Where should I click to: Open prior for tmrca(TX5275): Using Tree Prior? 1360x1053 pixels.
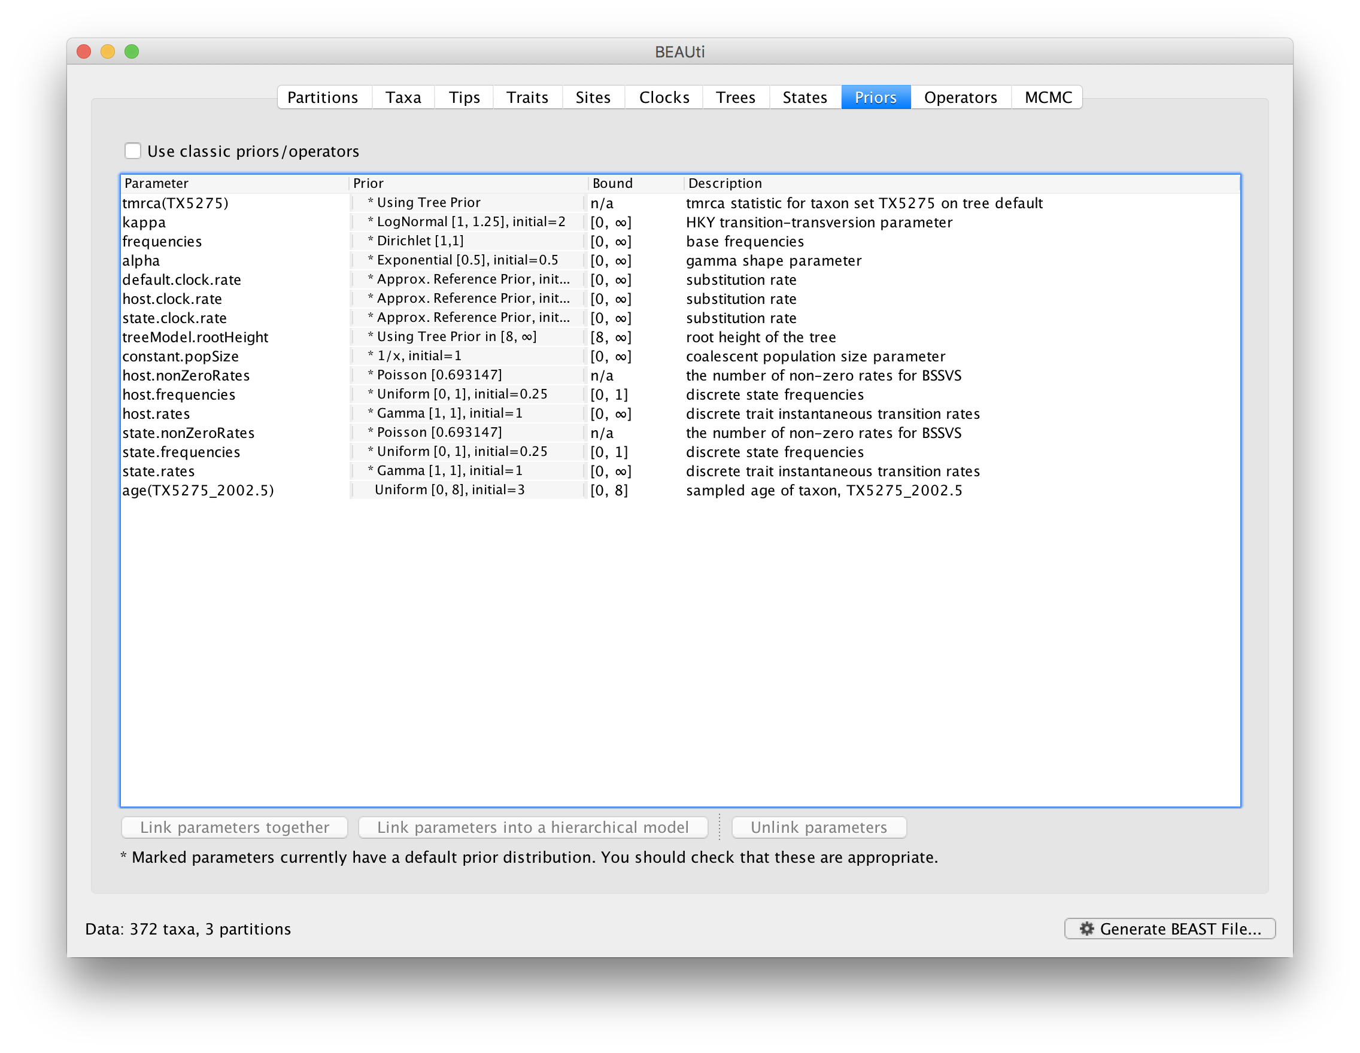468,202
